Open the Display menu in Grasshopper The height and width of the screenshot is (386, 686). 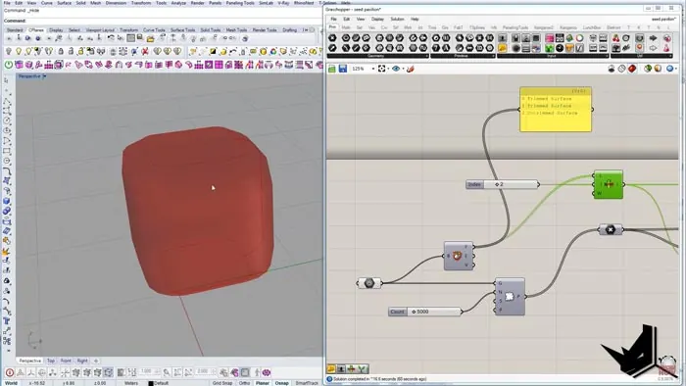(377, 20)
